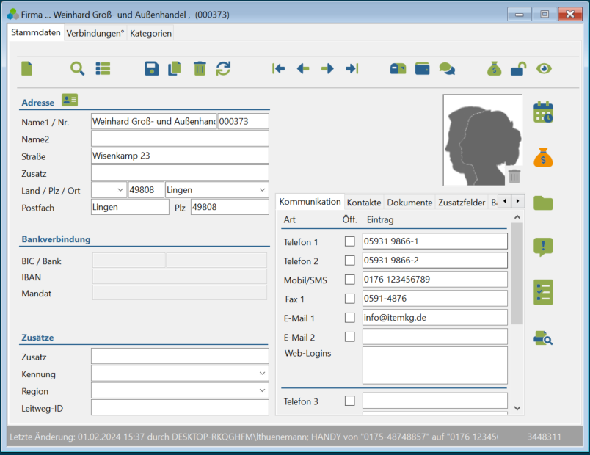Save the record with the floppy disk icon

click(152, 68)
